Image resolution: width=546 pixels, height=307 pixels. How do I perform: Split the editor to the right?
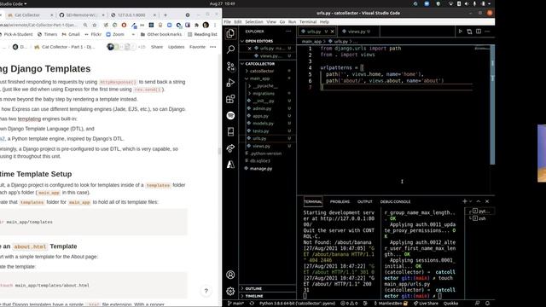479,32
